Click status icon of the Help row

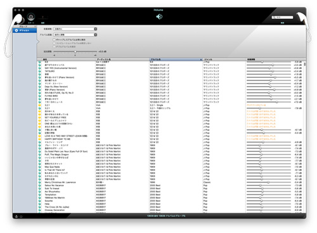(x=39, y=204)
